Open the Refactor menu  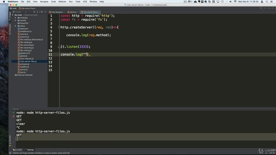tap(62, 2)
